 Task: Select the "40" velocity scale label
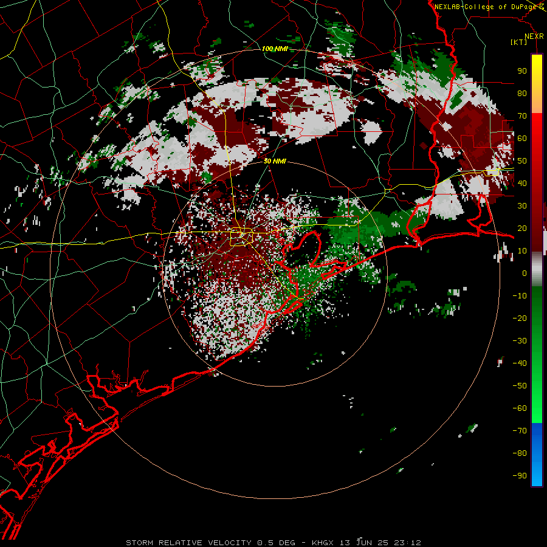[522, 183]
